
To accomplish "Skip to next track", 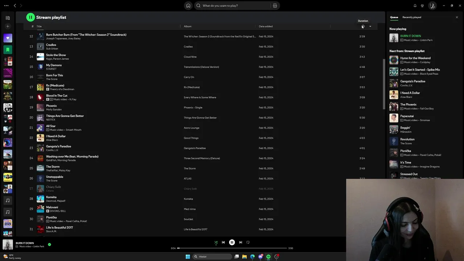I will (240, 242).
